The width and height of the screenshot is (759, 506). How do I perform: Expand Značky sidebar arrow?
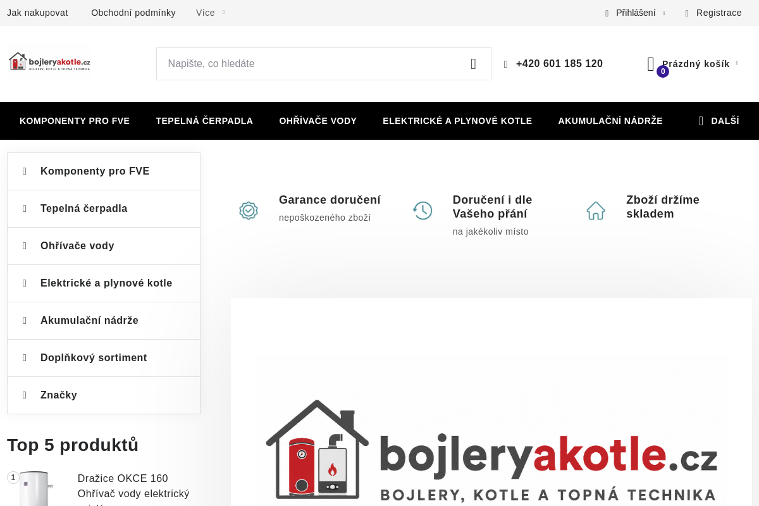pos(25,395)
